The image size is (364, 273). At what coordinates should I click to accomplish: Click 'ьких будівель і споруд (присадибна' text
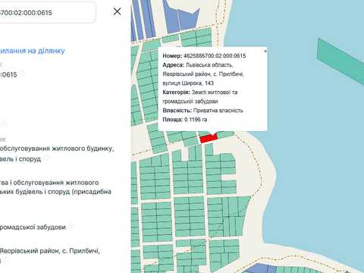(55, 192)
